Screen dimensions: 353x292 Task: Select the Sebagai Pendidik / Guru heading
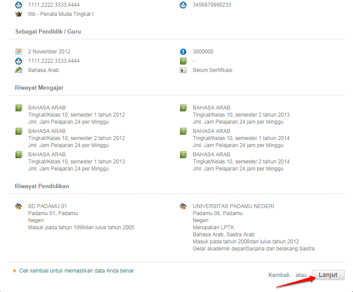point(48,31)
